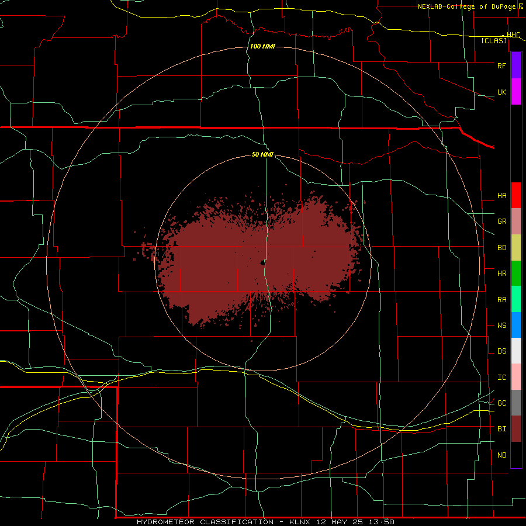Image resolution: width=526 pixels, height=526 pixels.
Task: Click the DS legend label
Action: pyautogui.click(x=501, y=351)
